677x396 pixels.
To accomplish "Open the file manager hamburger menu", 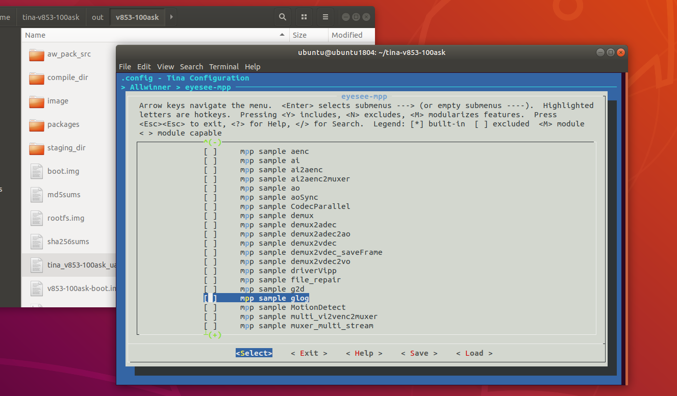I will [x=325, y=17].
